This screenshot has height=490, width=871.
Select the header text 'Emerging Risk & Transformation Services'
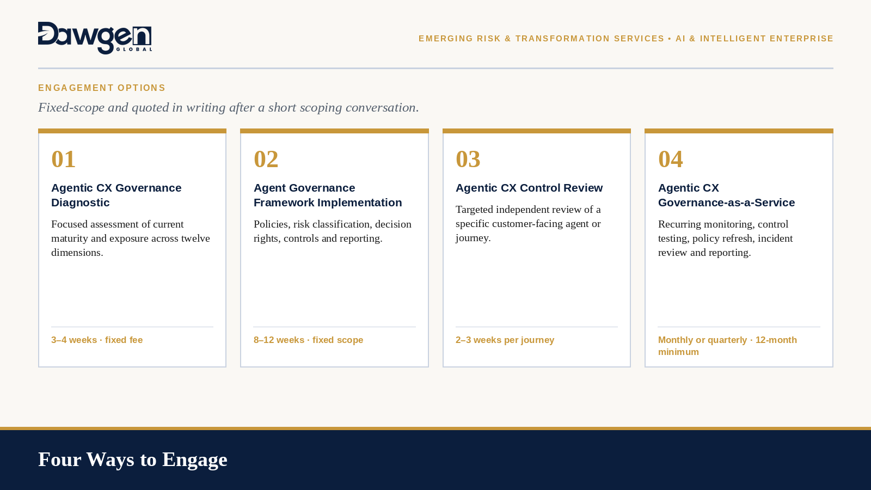tap(541, 39)
